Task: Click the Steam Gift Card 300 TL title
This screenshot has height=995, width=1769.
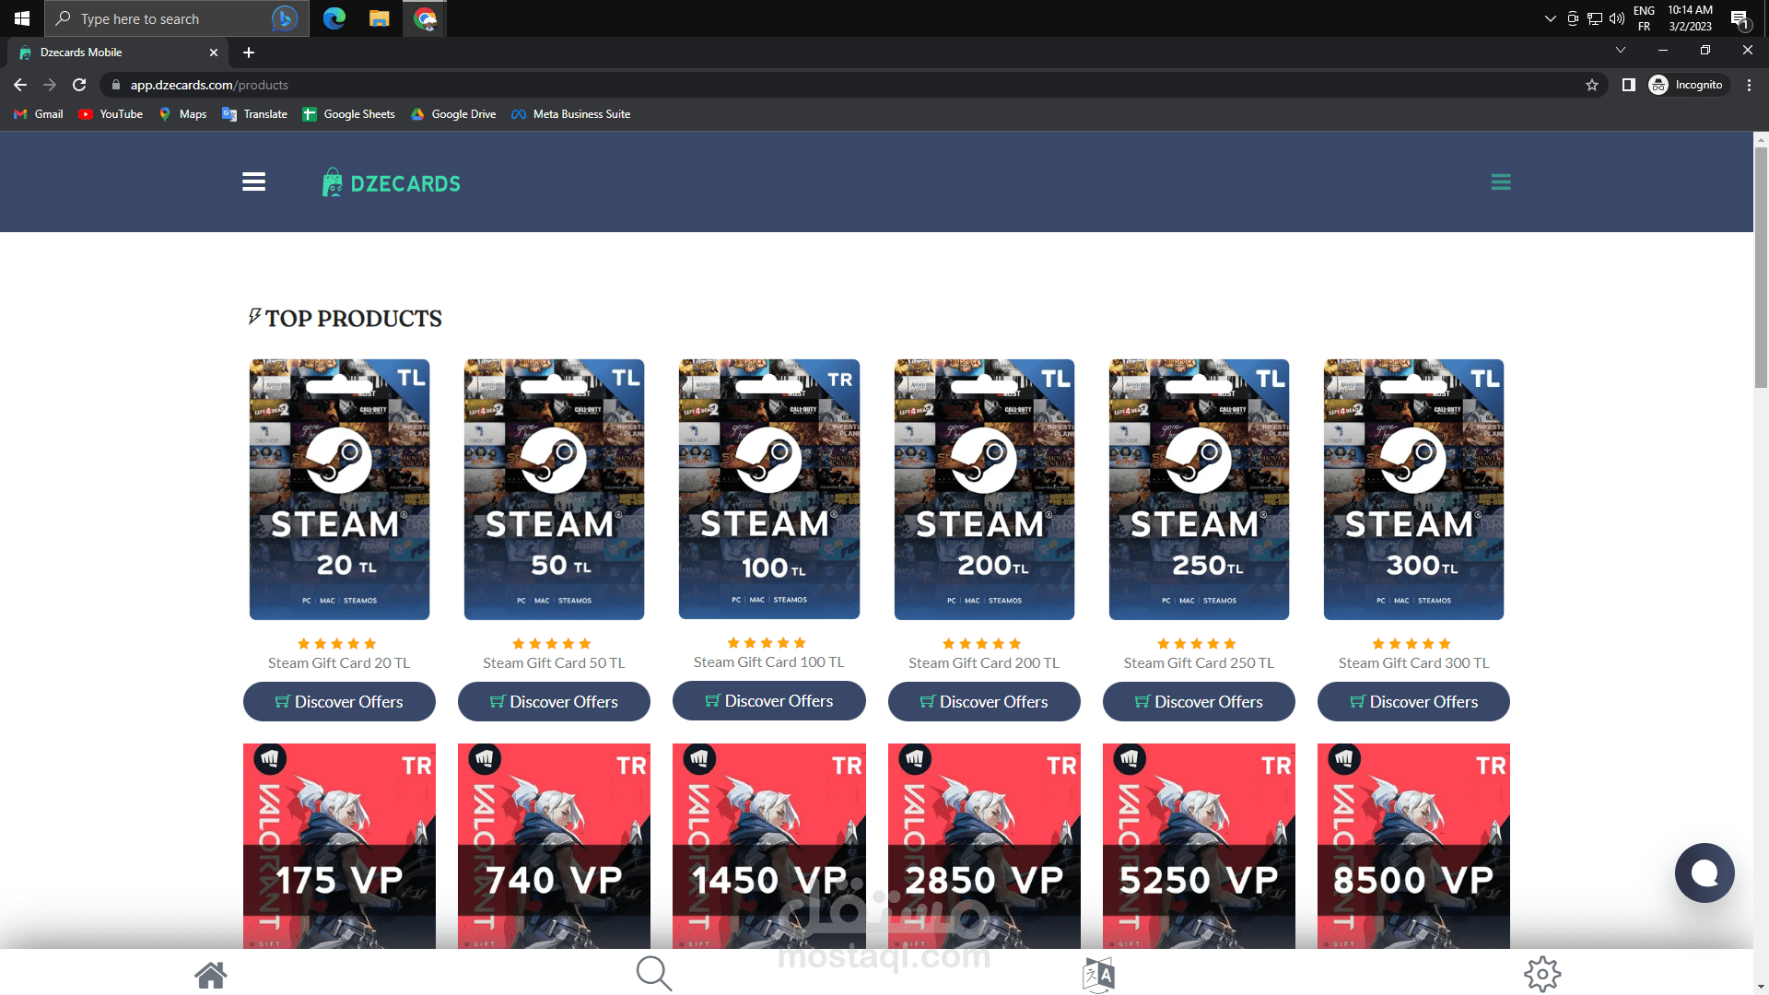Action: [1413, 663]
